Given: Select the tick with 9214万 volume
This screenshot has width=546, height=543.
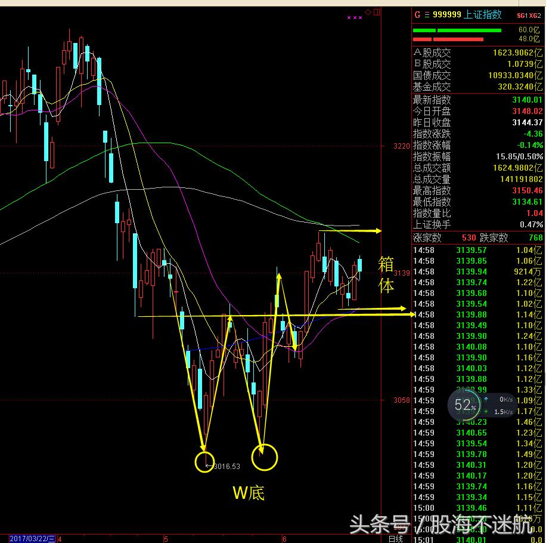Looking at the screenshot, I should pos(478,271).
